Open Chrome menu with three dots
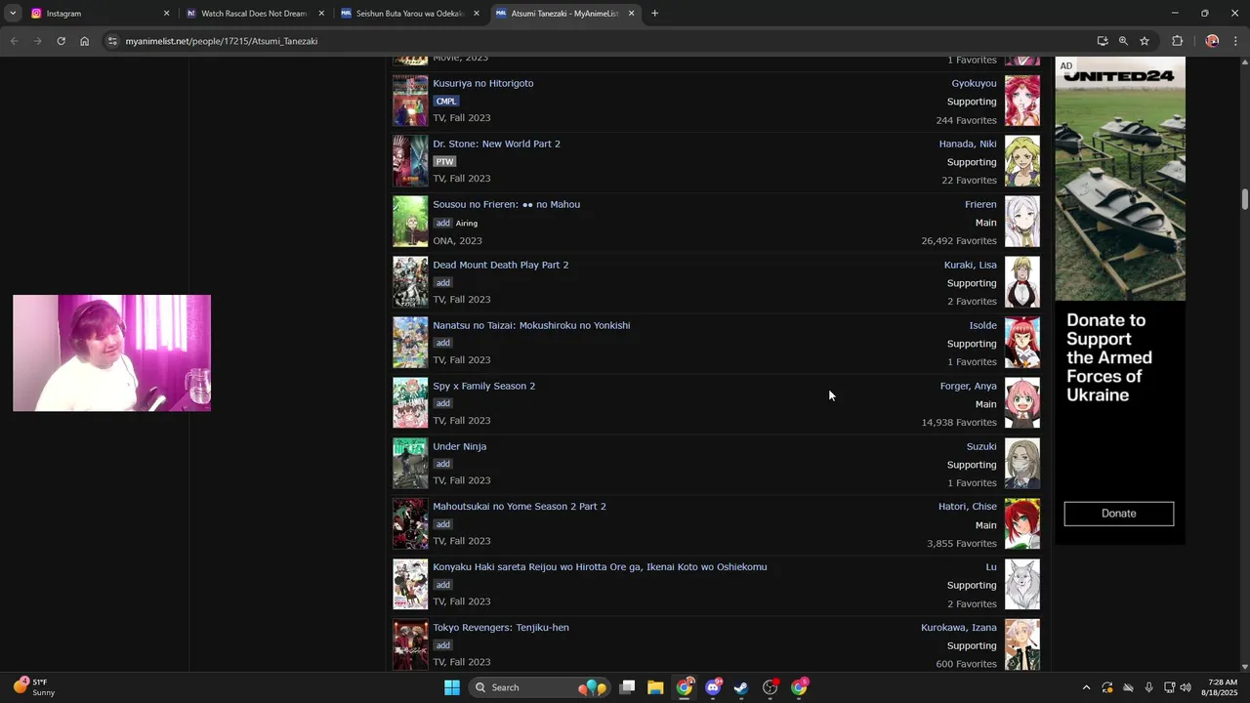1250x703 pixels. 1236,41
